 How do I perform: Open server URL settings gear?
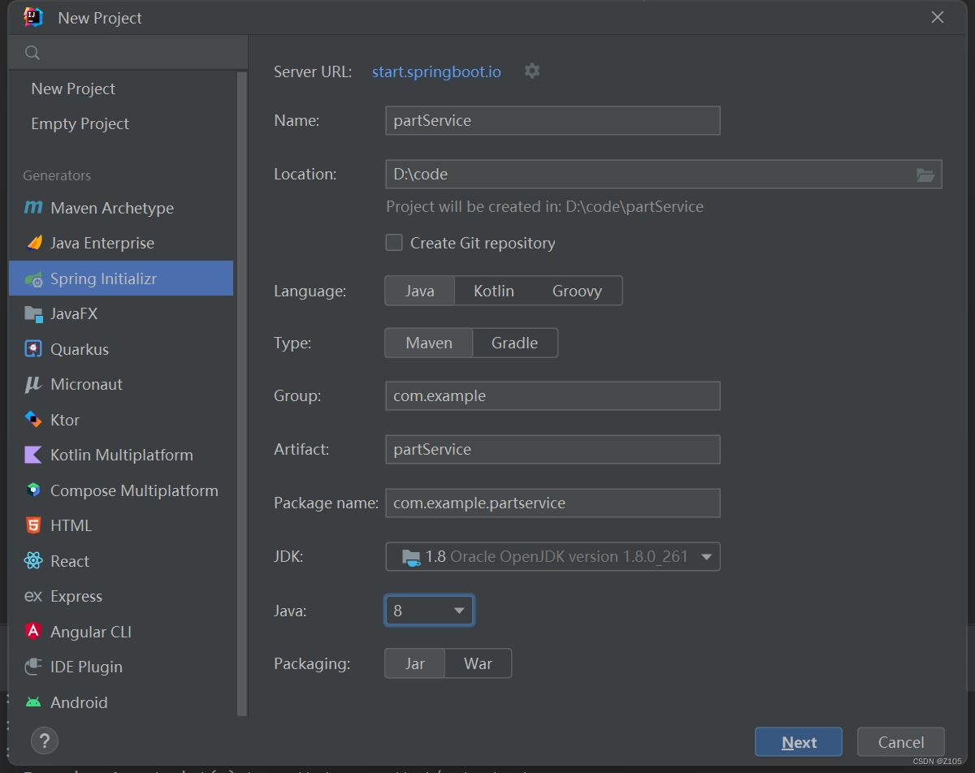(532, 71)
